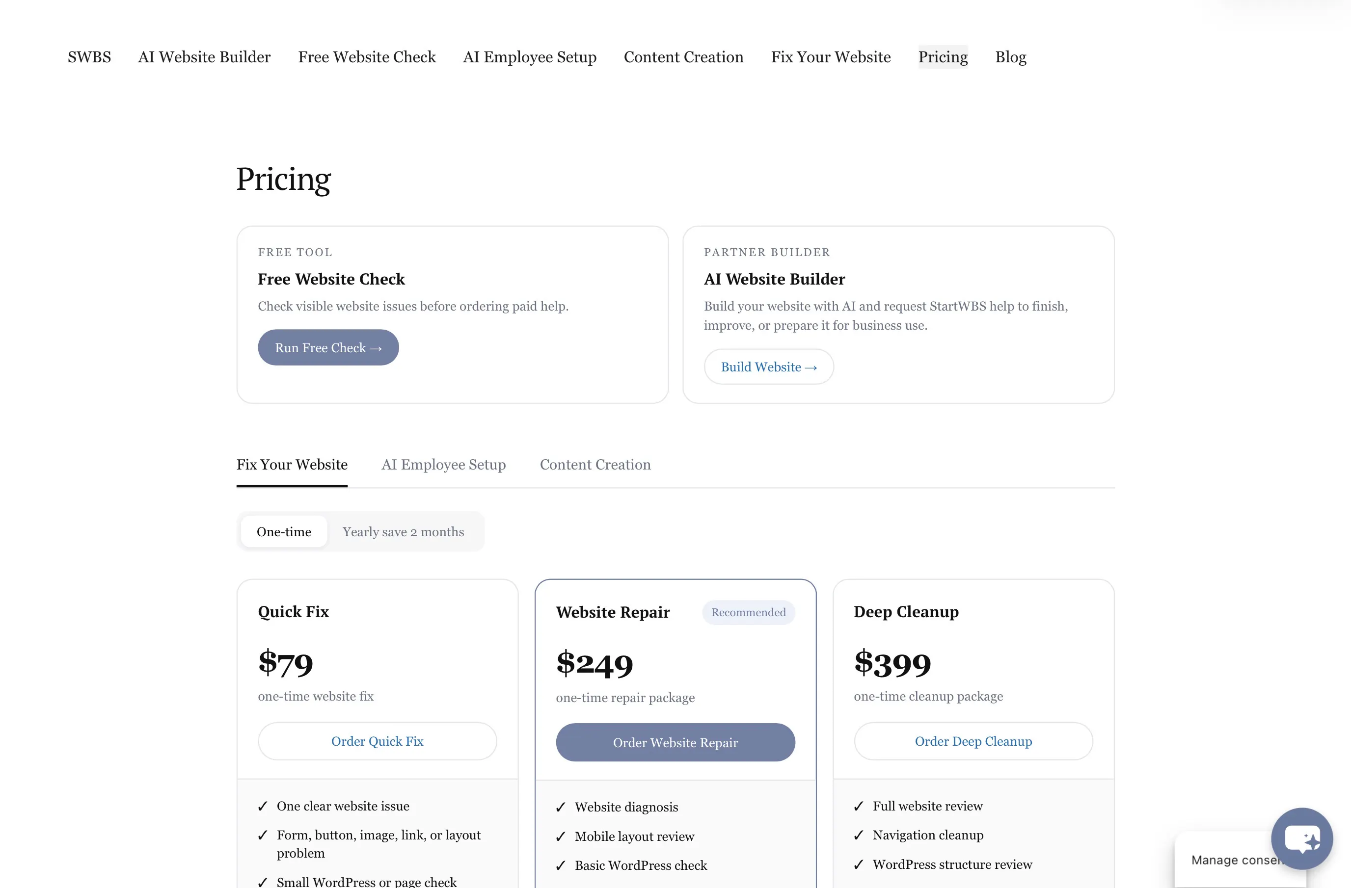Viewport: 1351px width, 888px height.
Task: Click the Build Website button
Action: 769,367
